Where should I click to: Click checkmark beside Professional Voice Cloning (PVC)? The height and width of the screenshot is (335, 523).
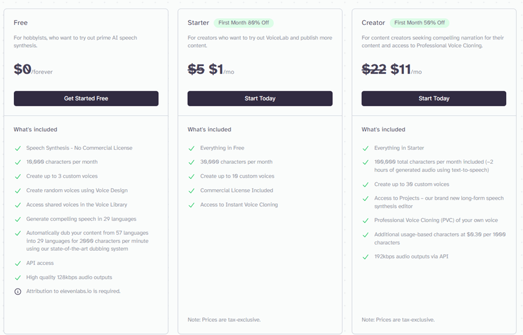(x=366, y=221)
